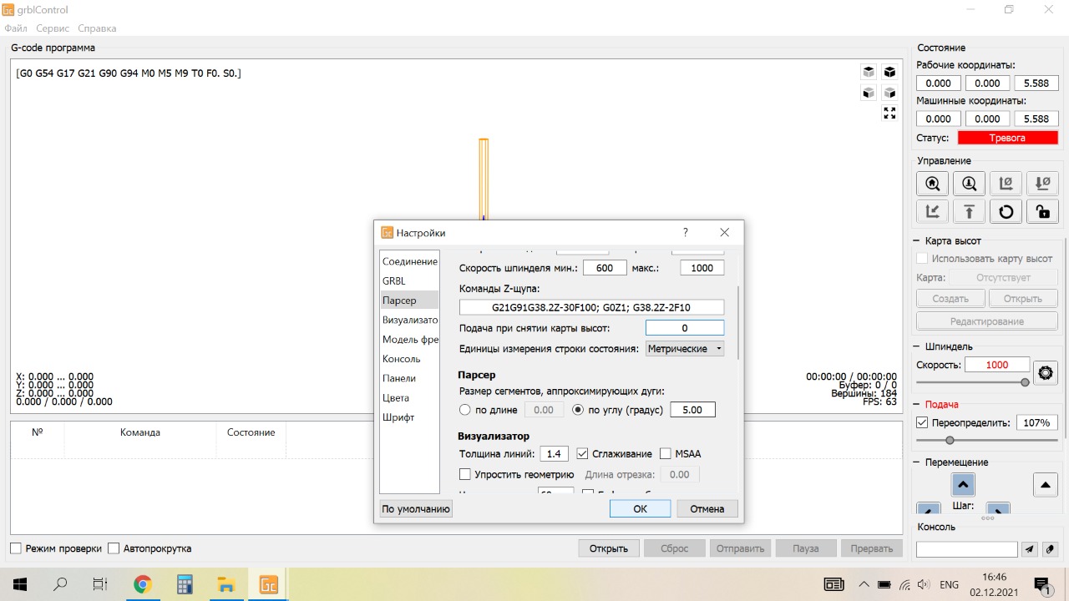Image resolution: width=1069 pixels, height=601 pixels.
Task: Click the Толщина линий input field
Action: click(555, 454)
